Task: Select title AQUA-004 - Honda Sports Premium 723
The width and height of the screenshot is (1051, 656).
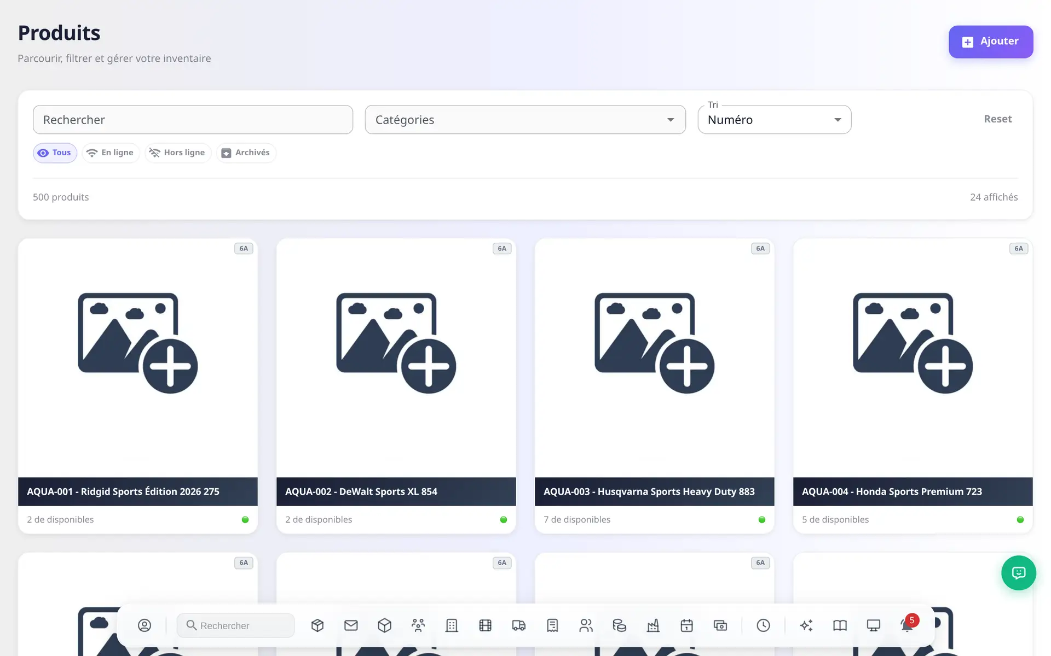Action: click(892, 491)
